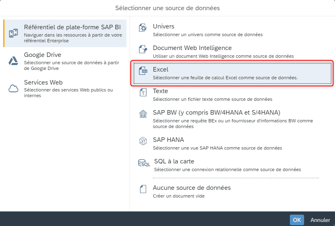This screenshot has height=226, width=335.
Task: Click the Document Web Intelligence icon
Action: 143,49
